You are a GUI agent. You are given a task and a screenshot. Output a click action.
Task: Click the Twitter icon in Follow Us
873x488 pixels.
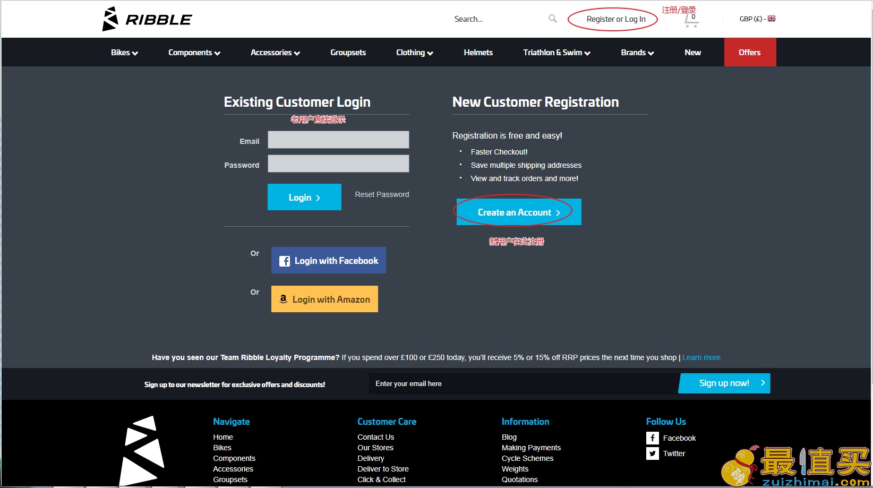(653, 453)
